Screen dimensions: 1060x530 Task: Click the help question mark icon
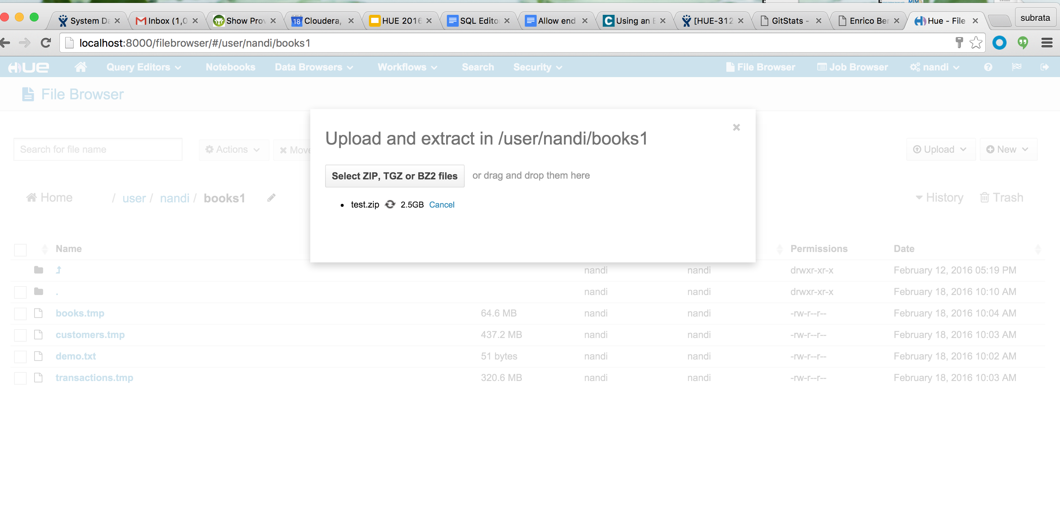coord(988,67)
